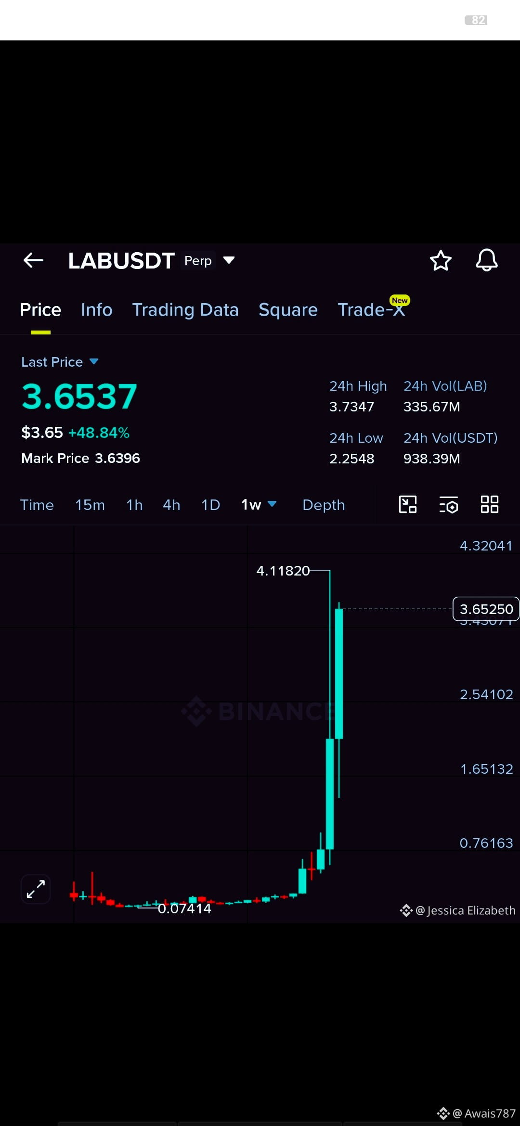Switch to the Square tab
Screen dimensions: 520x1126
(x=288, y=309)
